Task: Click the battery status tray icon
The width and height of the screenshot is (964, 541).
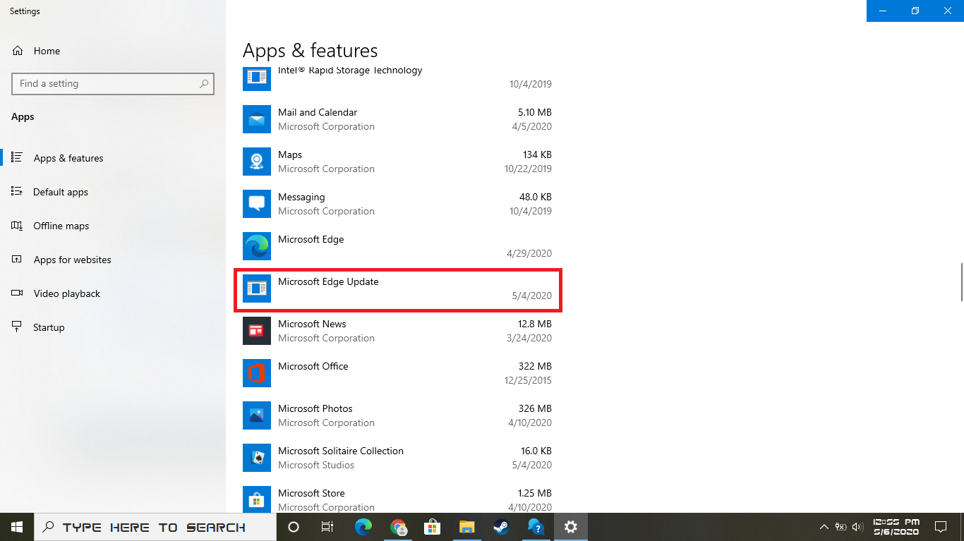Action: pos(841,527)
